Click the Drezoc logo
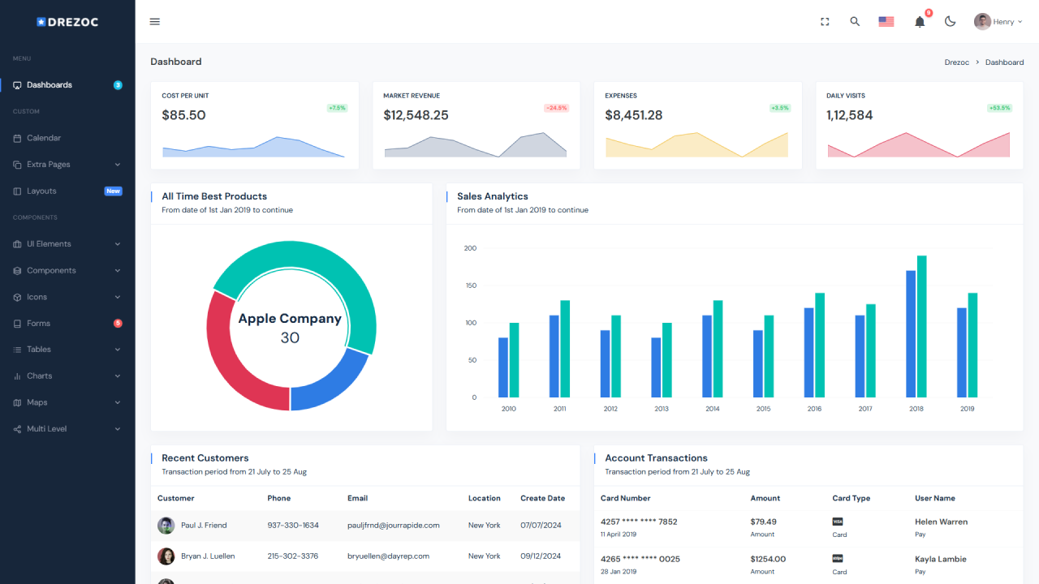The height and width of the screenshot is (584, 1039). 67,22
